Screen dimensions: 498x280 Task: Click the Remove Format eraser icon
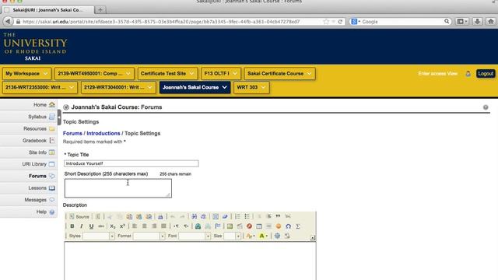point(225,216)
